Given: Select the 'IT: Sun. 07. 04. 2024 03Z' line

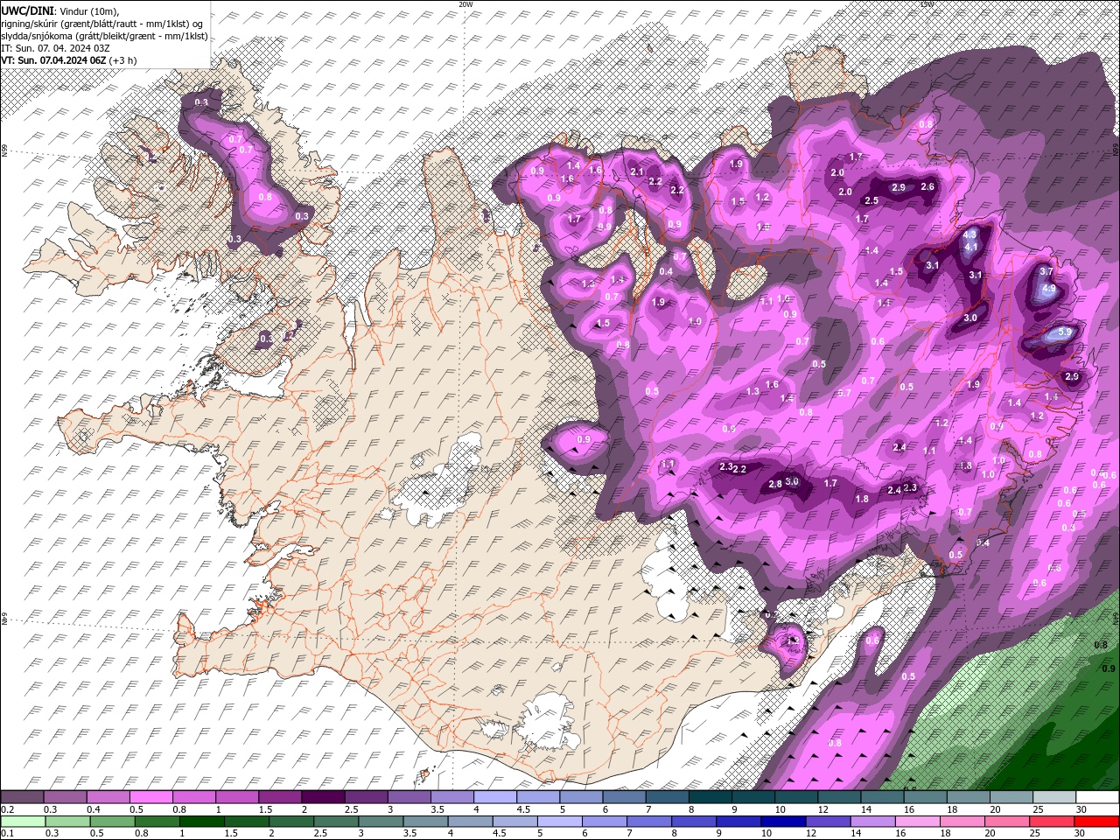Looking at the screenshot, I should pyautogui.click(x=55, y=48).
